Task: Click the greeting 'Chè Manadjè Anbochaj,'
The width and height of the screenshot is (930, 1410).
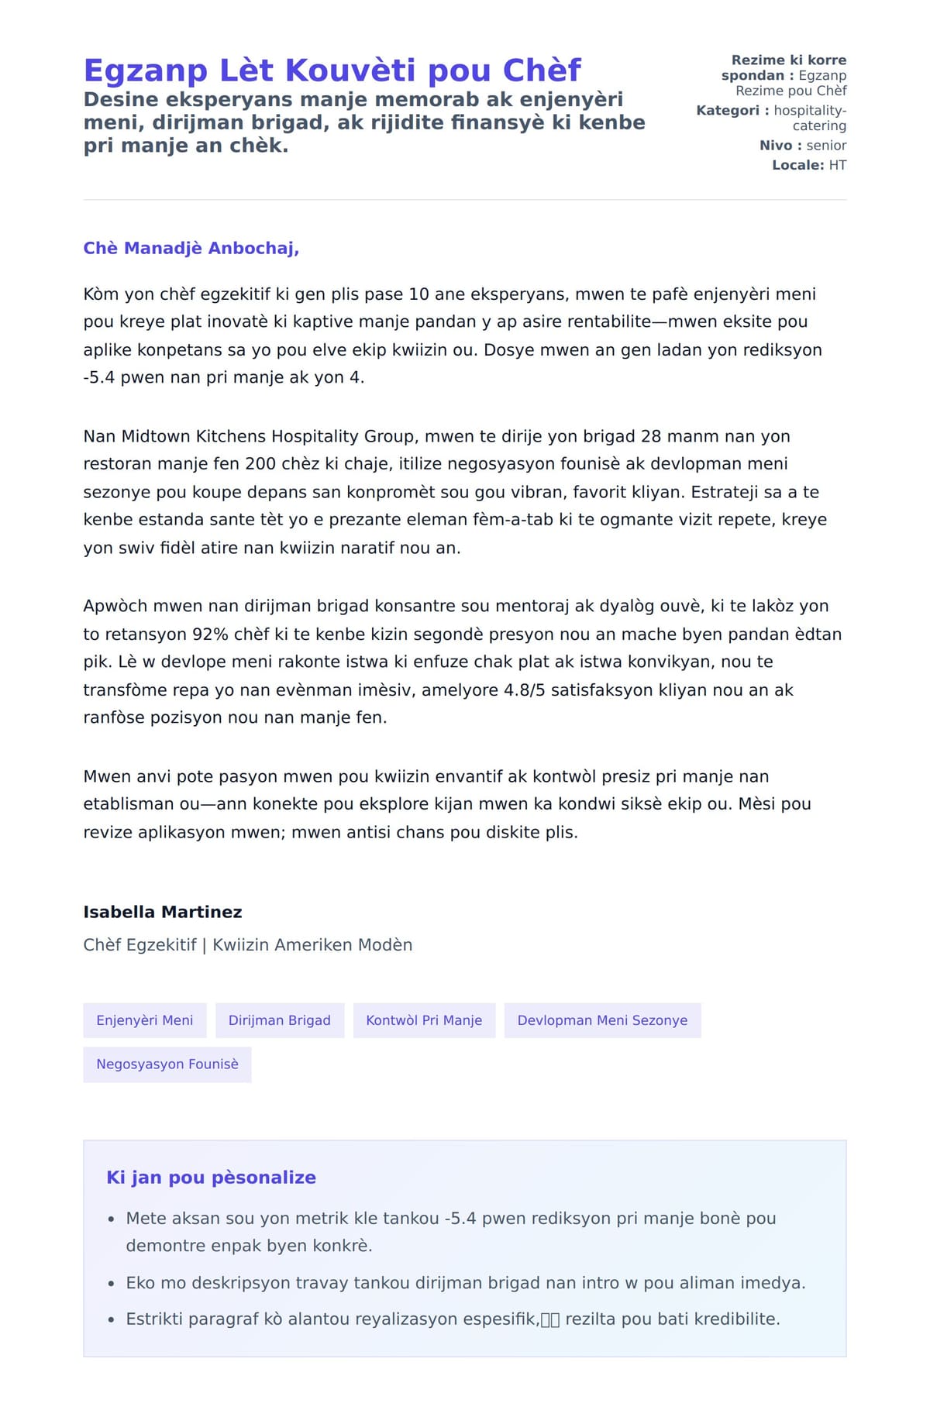Action: 191,248
